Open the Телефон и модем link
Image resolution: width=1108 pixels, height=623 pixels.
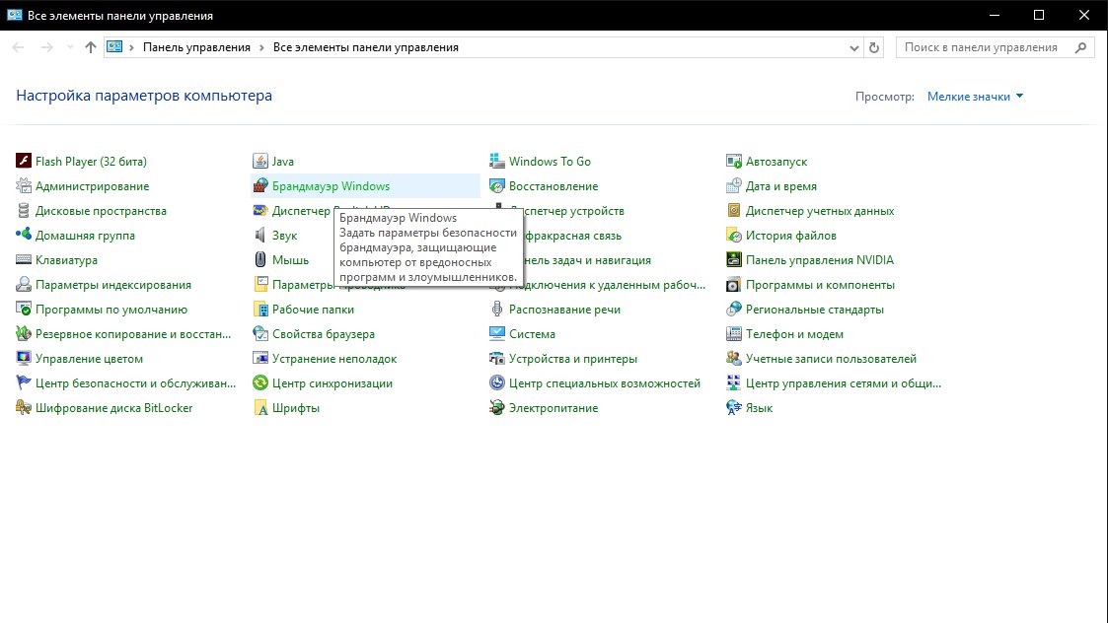click(x=794, y=334)
